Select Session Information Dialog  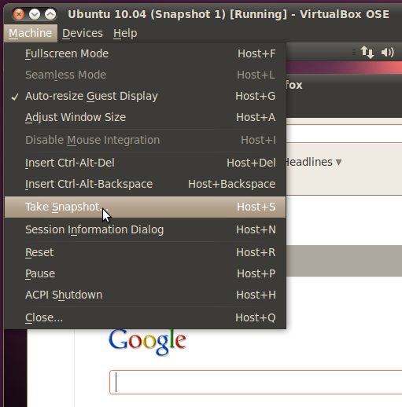tap(145, 229)
